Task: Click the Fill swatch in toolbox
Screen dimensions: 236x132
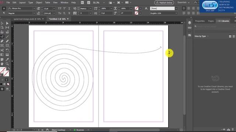Action: point(3,70)
